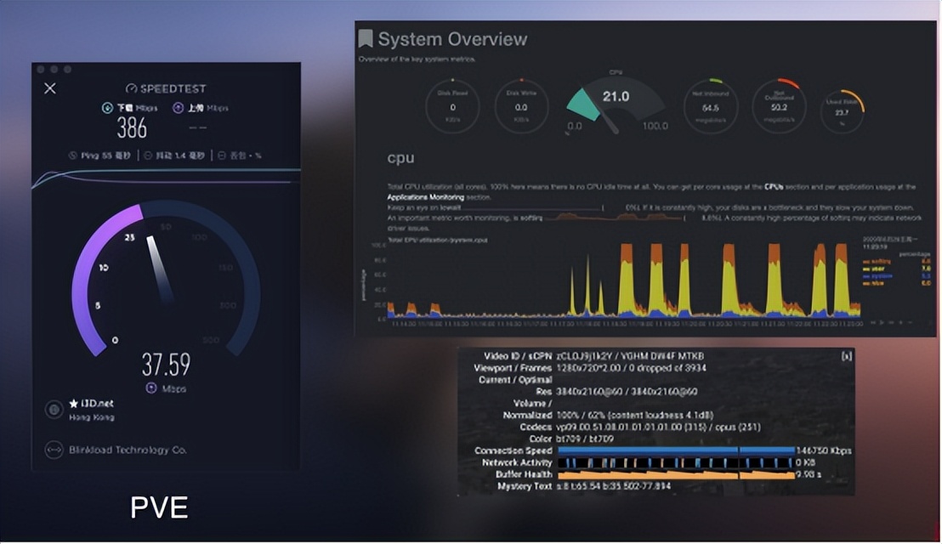Click the Video ID / sCPN value
This screenshot has height=544, width=942.
630,356
